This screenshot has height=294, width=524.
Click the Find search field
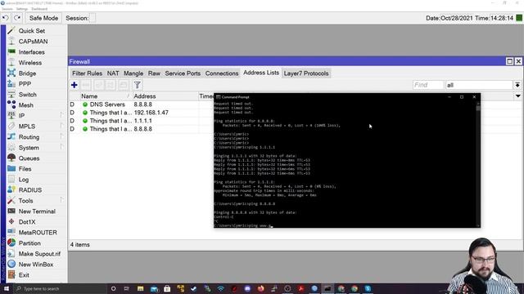coord(428,85)
